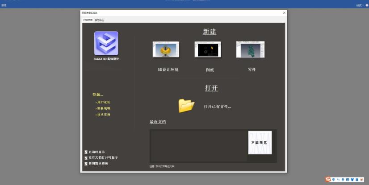Select the 图纸 drawing thumbnail icon

(x=207, y=49)
